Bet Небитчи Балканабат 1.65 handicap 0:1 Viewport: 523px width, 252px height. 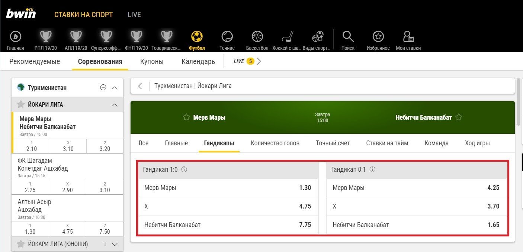point(417,225)
